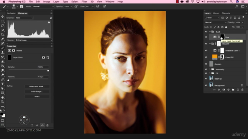The width and height of the screenshot is (248, 139).
Task: Click the Density slider handle
Action: [48, 71]
